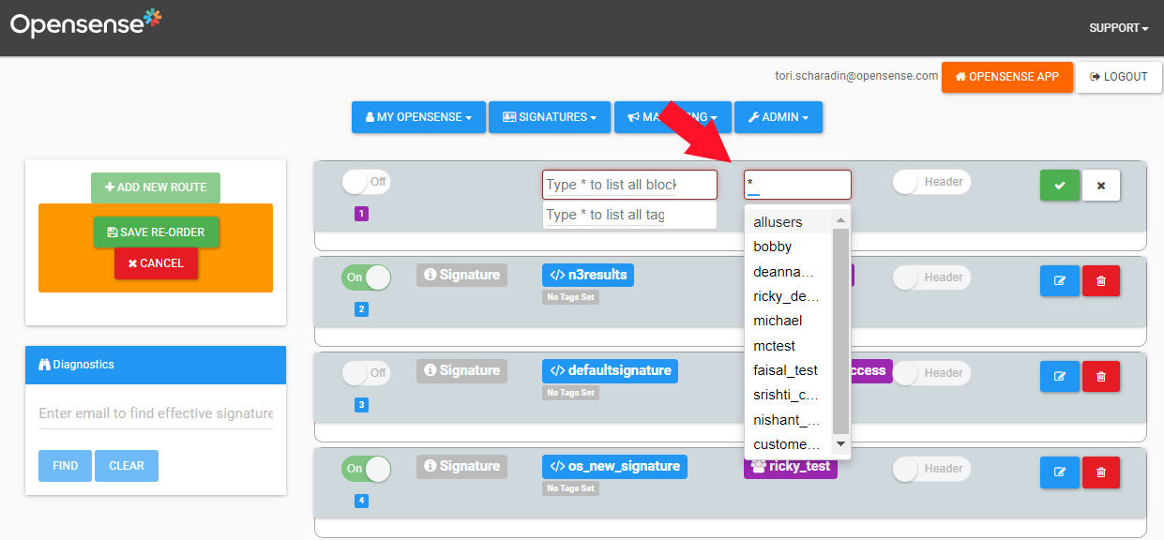Delete the os_new_signature route
1164x540 pixels.
pos(1101,472)
